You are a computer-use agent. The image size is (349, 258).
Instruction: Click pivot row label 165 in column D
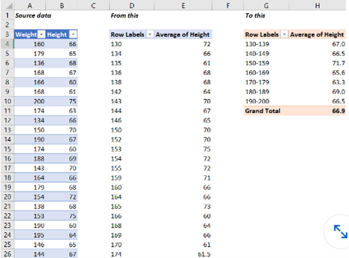116,207
